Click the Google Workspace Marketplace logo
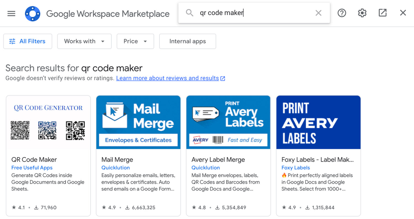414x219 pixels. (33, 13)
